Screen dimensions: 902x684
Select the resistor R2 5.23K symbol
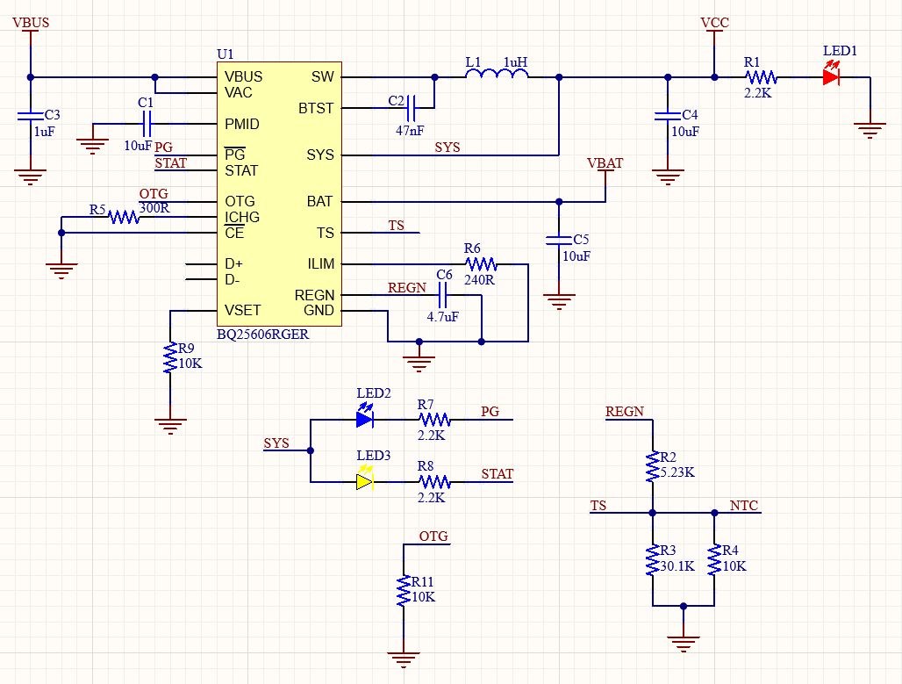coord(652,464)
